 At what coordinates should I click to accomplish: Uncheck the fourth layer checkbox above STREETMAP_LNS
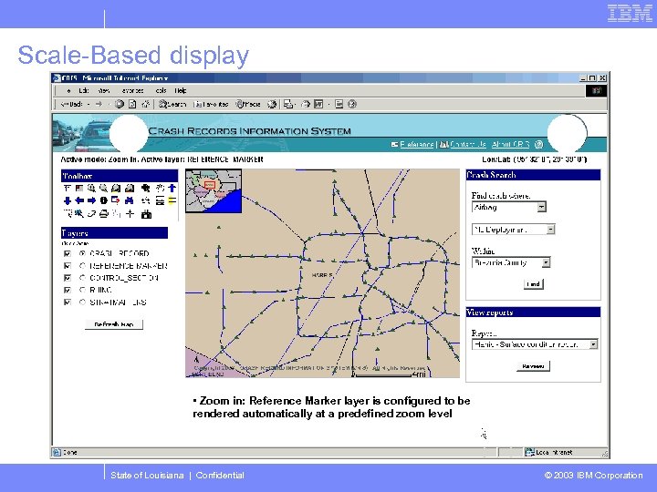coord(67,290)
